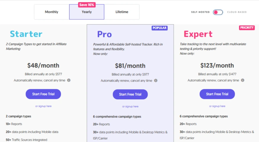Click info icon beside Pro auto-renew text
The width and height of the screenshot is (259, 142).
point(156,81)
